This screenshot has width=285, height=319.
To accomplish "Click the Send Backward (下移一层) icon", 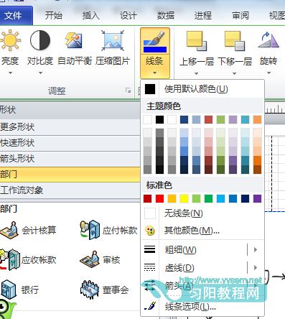I will coord(235,41).
